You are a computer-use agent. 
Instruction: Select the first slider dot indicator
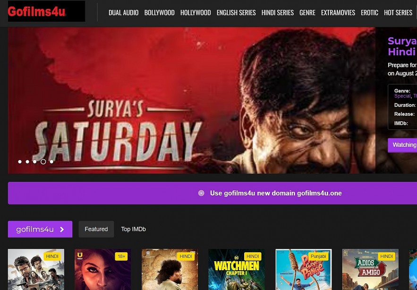(x=20, y=162)
